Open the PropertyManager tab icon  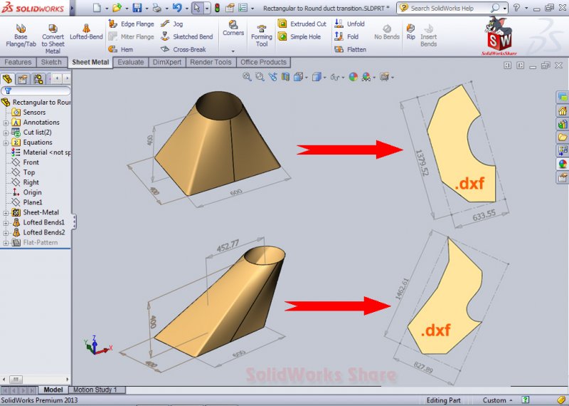pos(23,79)
